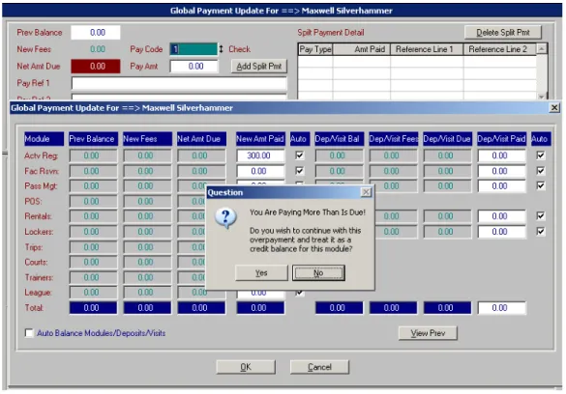Click the Trips module label
Viewport: 566px width, 394px height.
tap(34, 247)
